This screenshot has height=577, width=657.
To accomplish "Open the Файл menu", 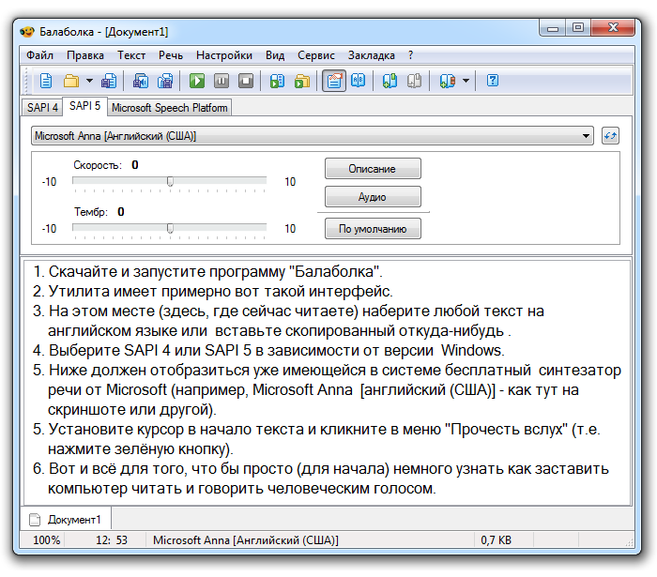I will (x=39, y=55).
